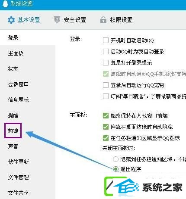Go to 会话窗口 settings
The height and width of the screenshot is (199, 186).
(18, 84)
